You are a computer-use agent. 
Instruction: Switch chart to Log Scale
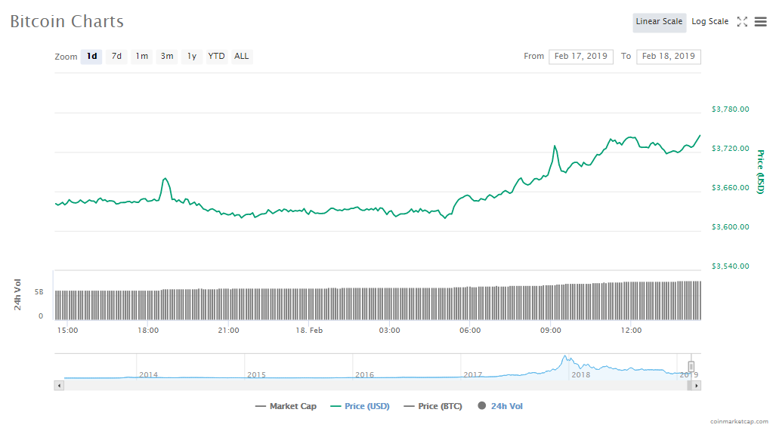point(710,22)
